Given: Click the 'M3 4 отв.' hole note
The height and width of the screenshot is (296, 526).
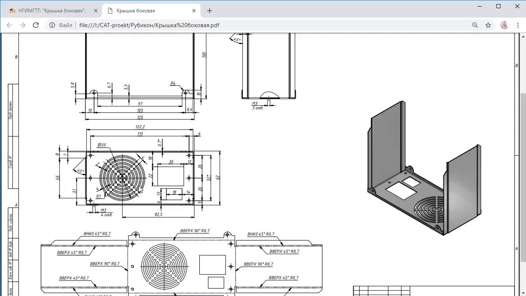Looking at the screenshot, I should pyautogui.click(x=106, y=212).
